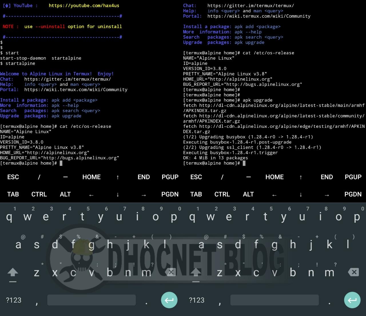The width and height of the screenshot is (366, 316).
Task: Click 'NOTE : use --uninstall option' line
Action: (x=62, y=27)
